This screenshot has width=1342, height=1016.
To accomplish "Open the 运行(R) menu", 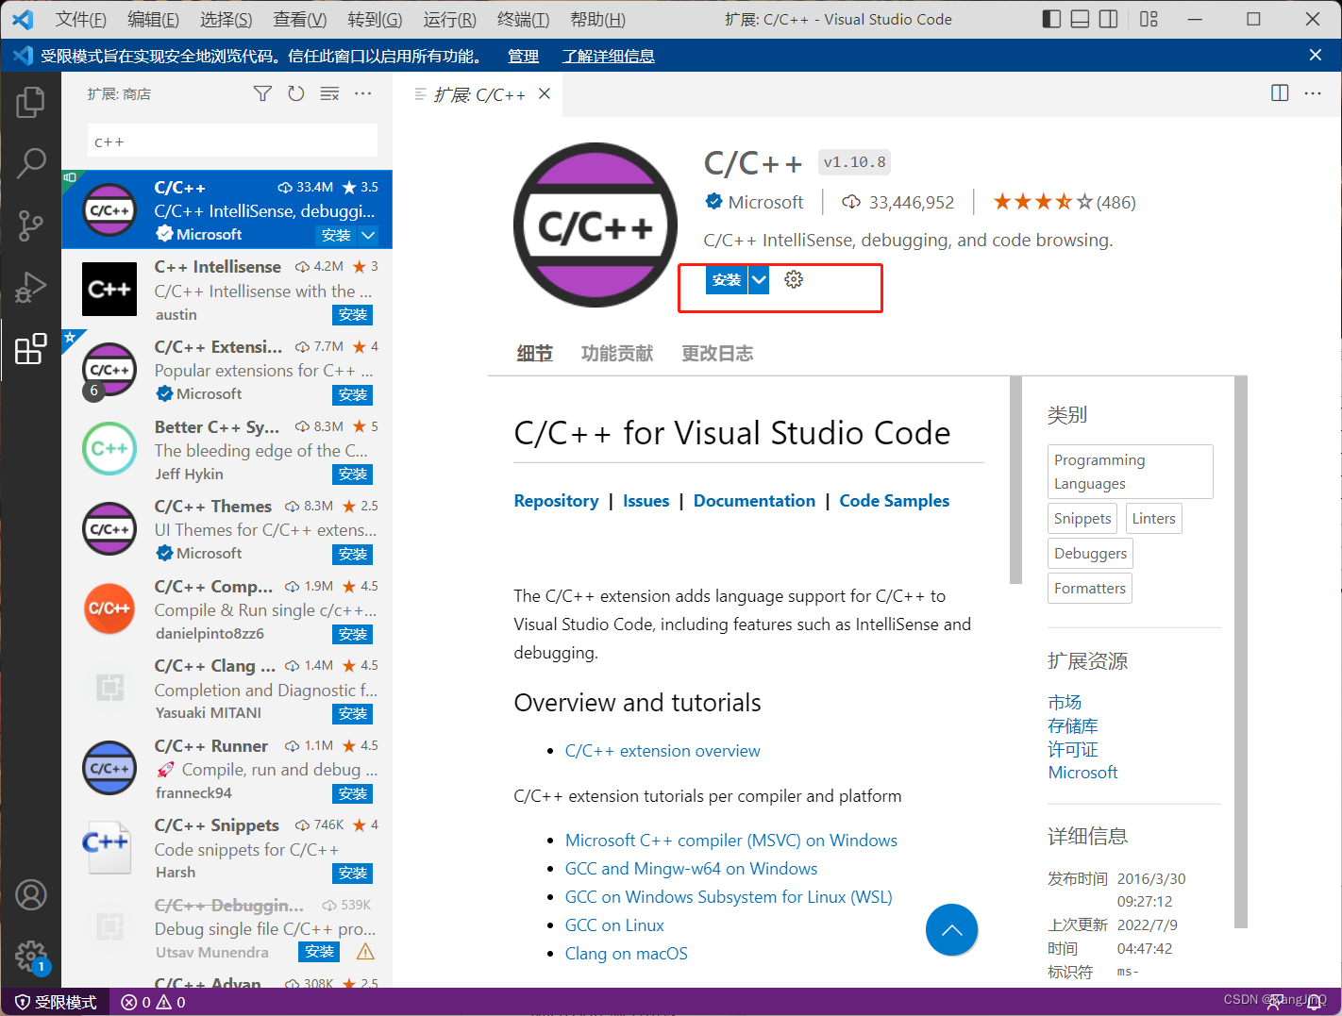I will click(x=449, y=19).
